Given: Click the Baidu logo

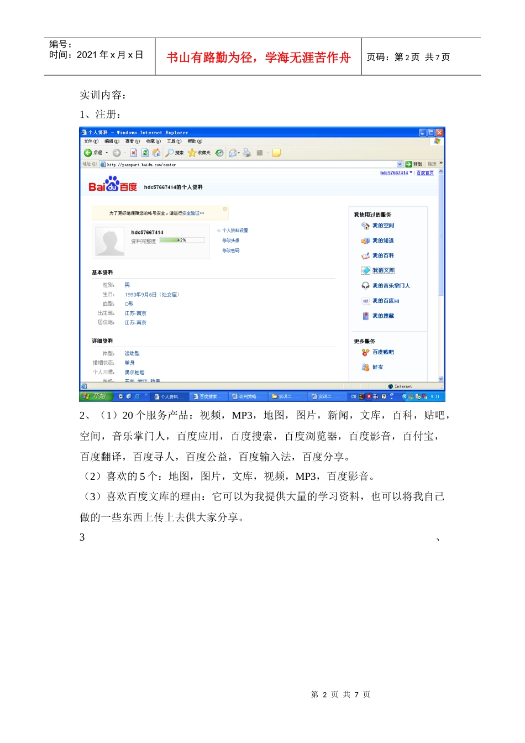Looking at the screenshot, I should click(x=113, y=184).
